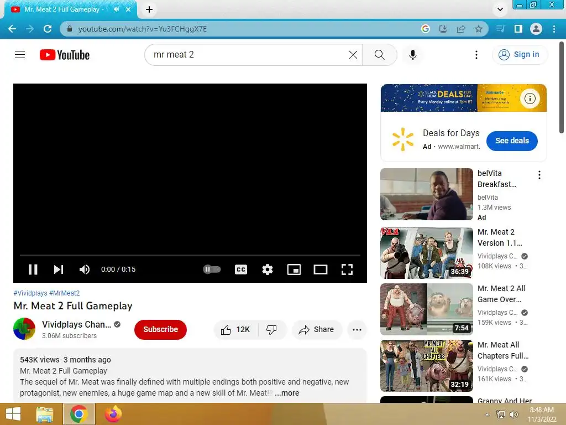Skip to next video in player

[x=59, y=269]
